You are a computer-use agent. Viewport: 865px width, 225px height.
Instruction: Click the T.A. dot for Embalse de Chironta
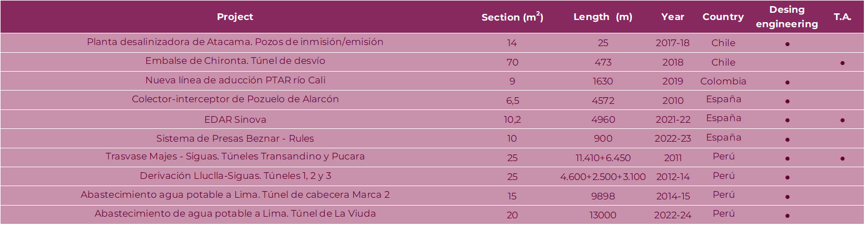pyautogui.click(x=843, y=63)
